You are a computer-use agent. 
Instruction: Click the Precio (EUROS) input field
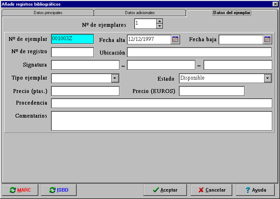pyautogui.click(x=211, y=91)
